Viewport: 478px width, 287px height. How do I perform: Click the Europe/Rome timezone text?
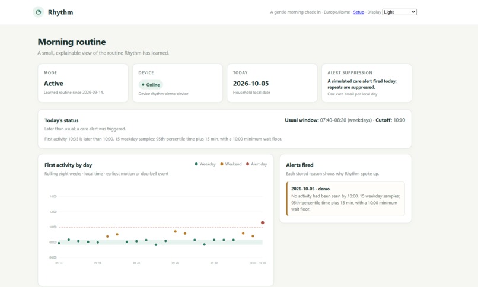click(x=337, y=12)
